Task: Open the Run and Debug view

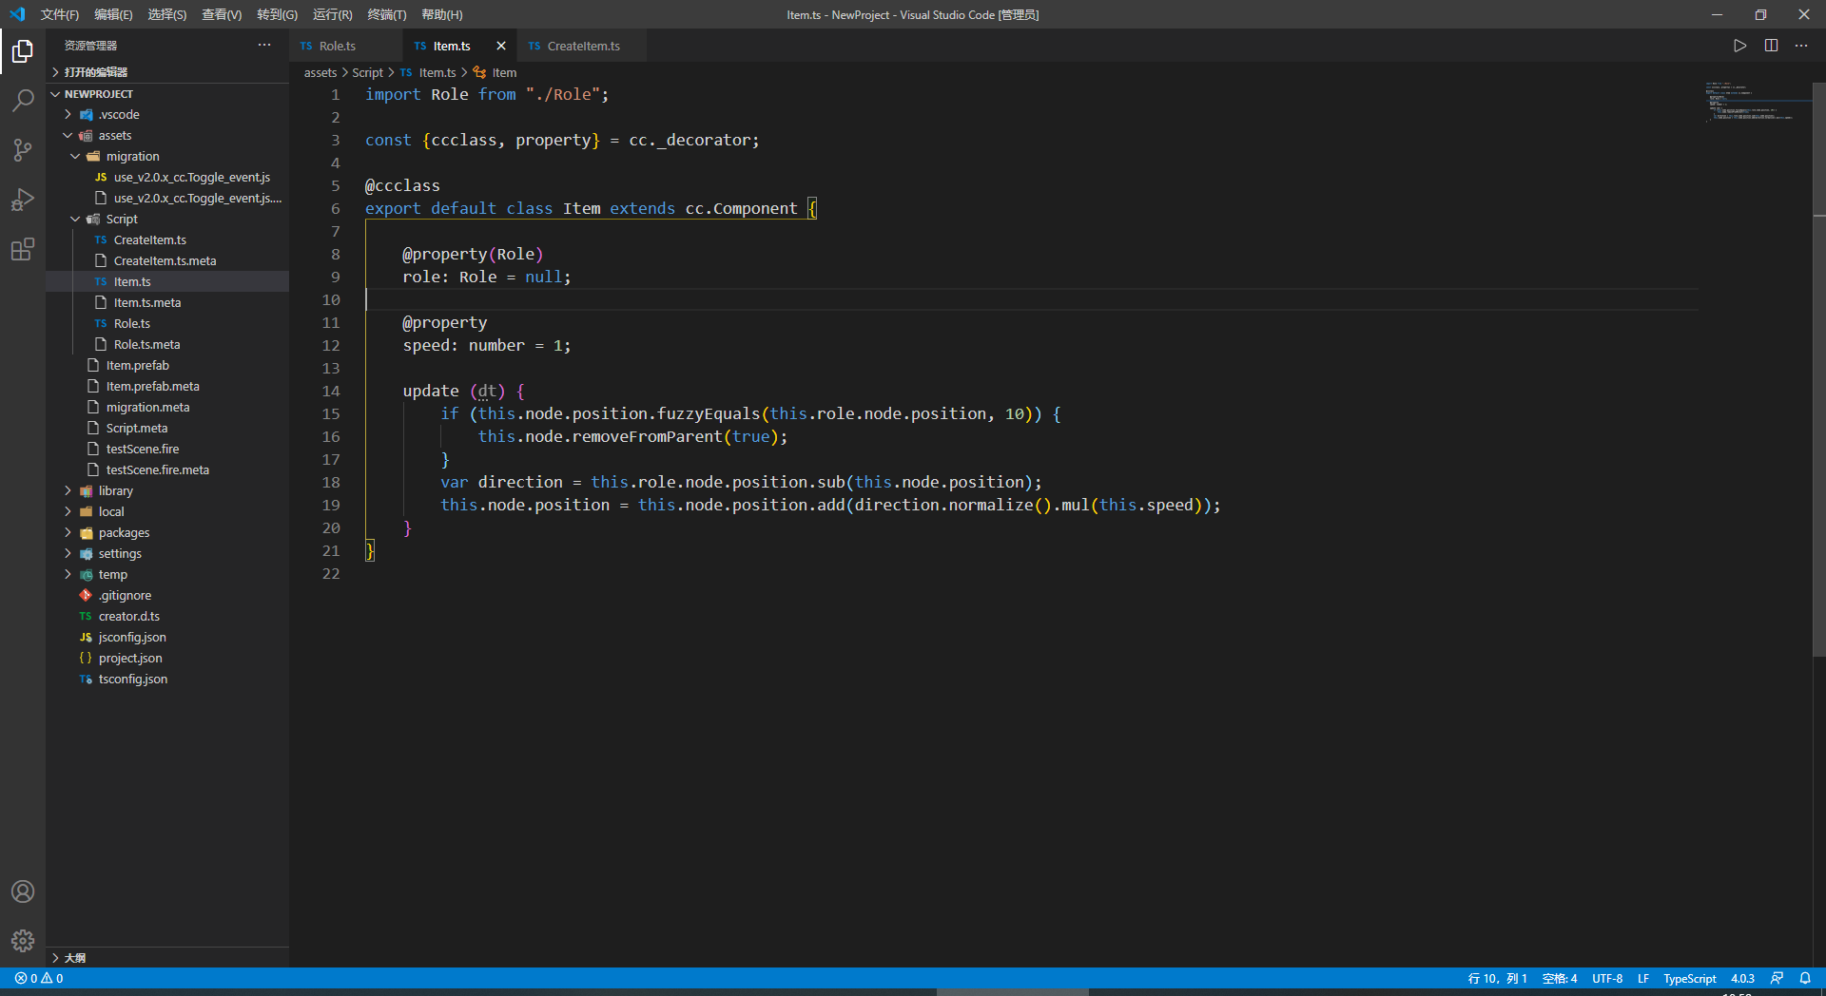Action: (x=23, y=200)
